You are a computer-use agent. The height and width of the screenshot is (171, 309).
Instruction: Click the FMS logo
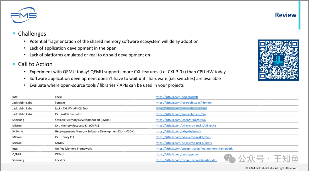pyautogui.click(x=23, y=15)
